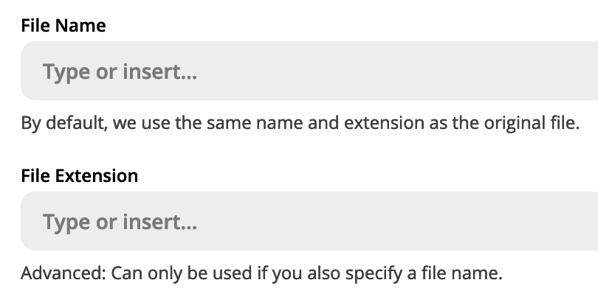The width and height of the screenshot is (598, 308).
Task: Click the word 'Extension' in the bold label
Action: (97, 176)
